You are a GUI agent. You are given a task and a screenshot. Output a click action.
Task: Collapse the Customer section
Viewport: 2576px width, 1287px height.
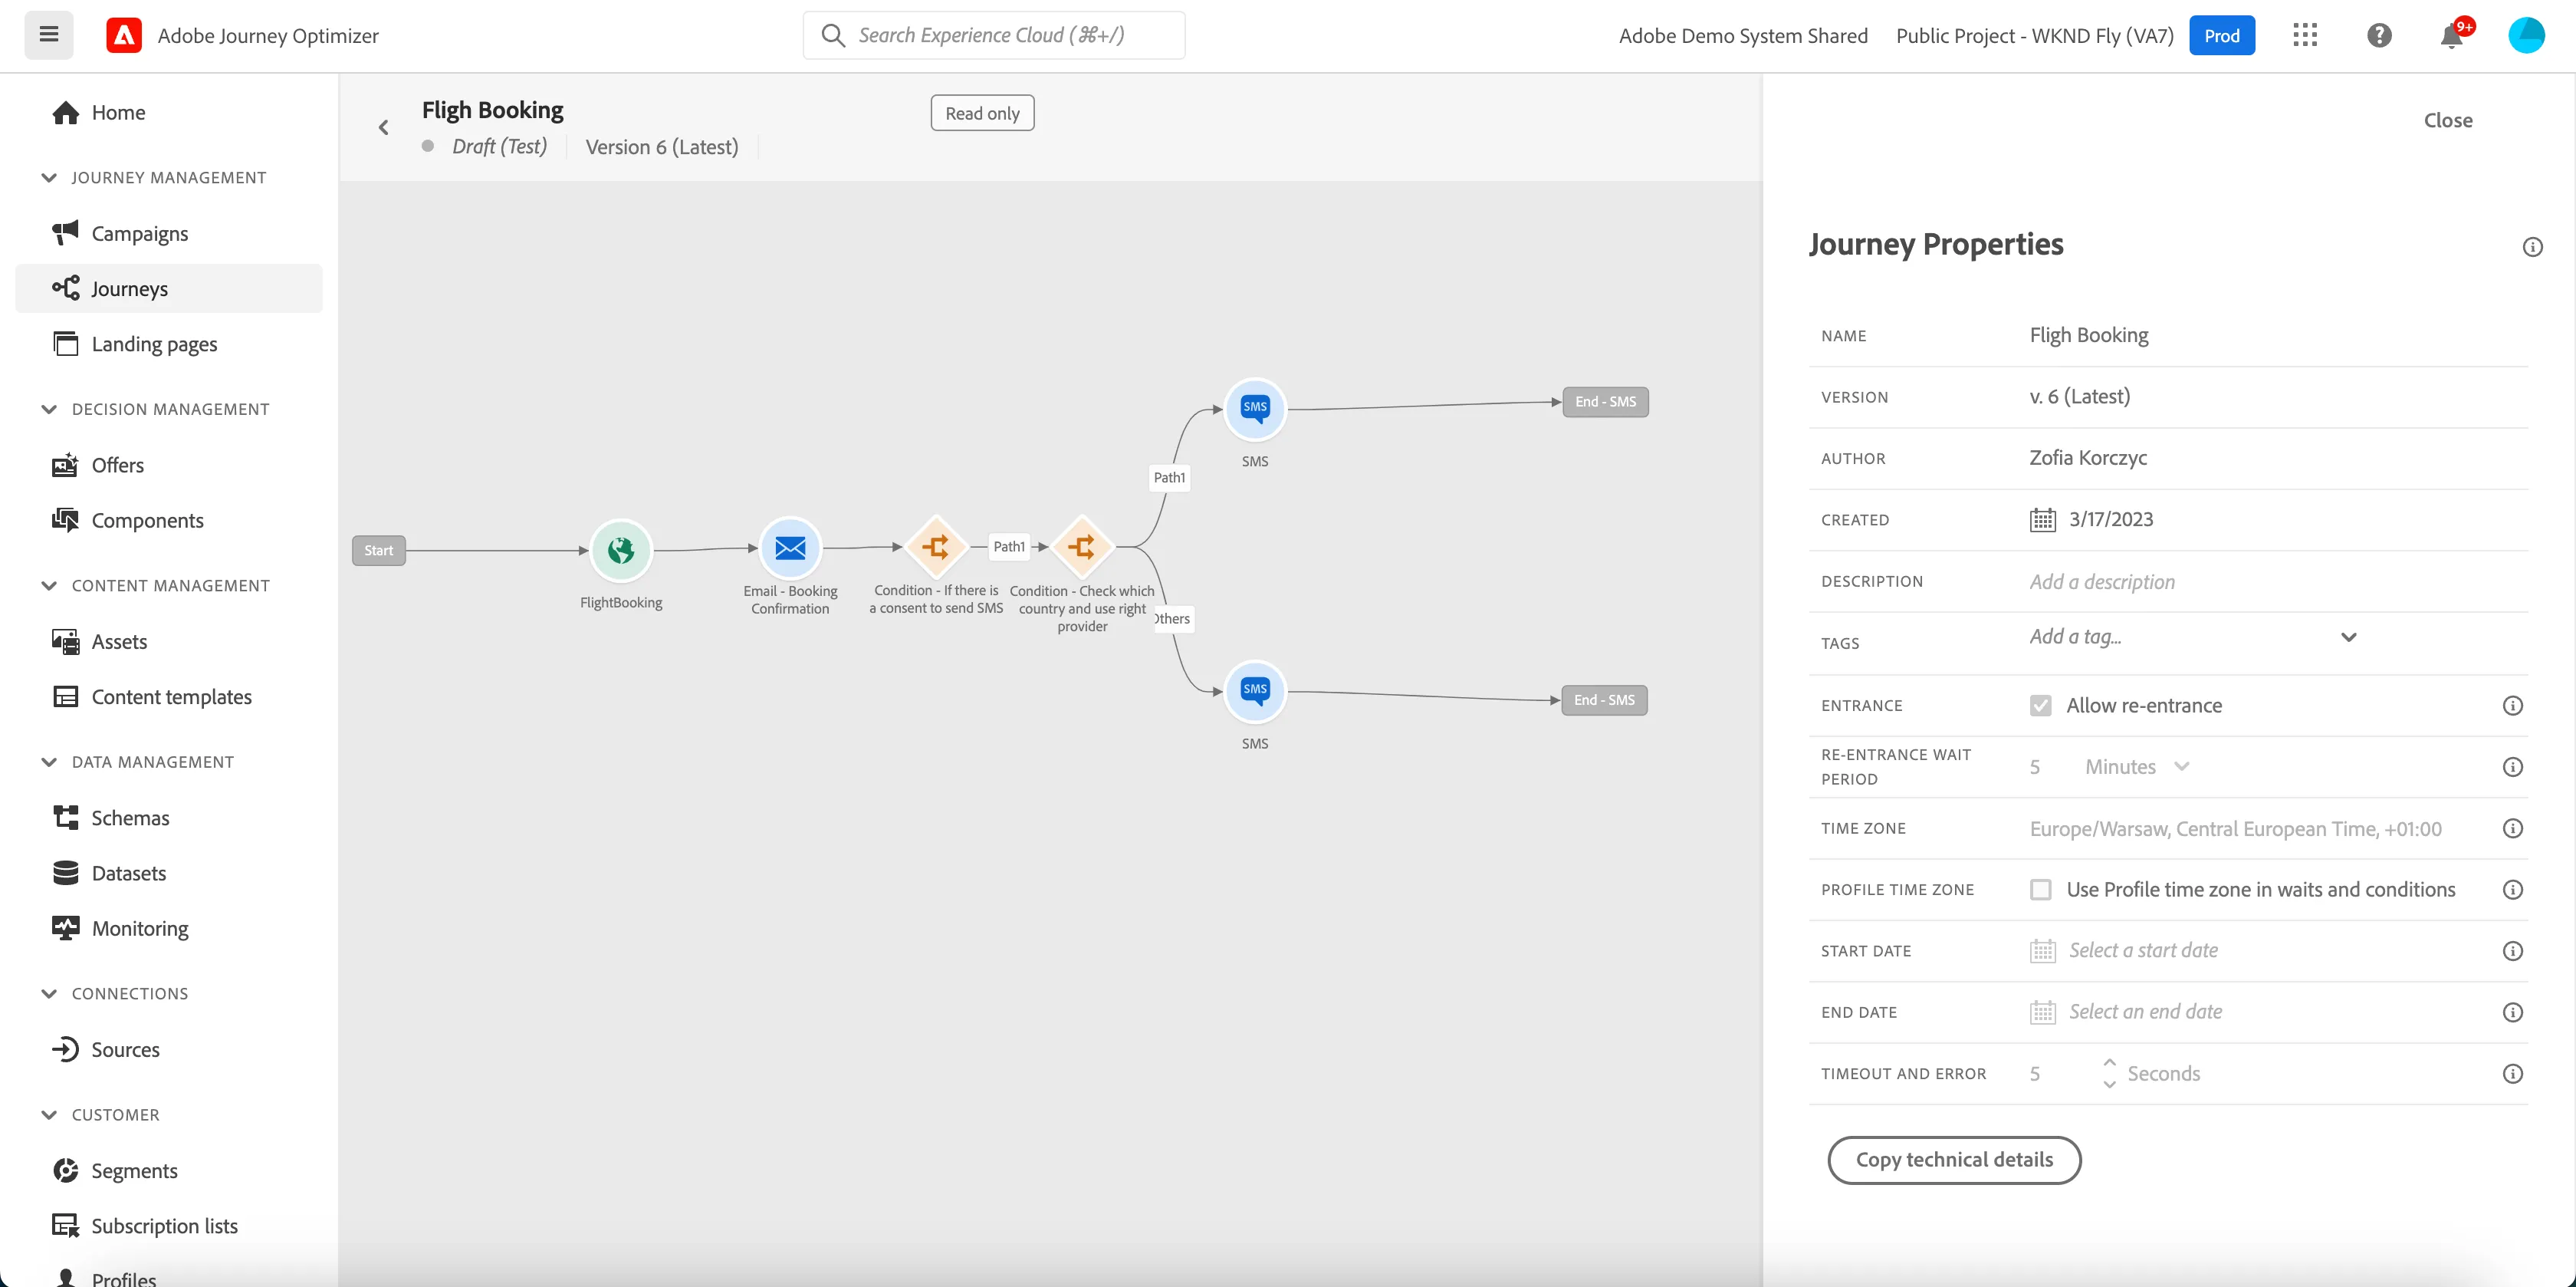(49, 1115)
